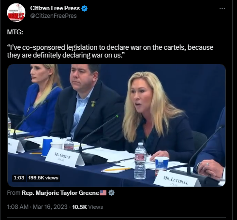Click the 1:03 video duration badge
This screenshot has width=237, height=220.
pyautogui.click(x=19, y=178)
